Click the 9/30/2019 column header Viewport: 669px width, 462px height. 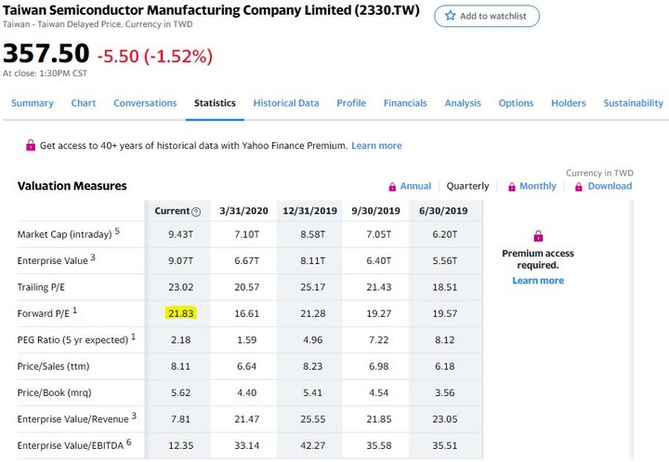point(376,211)
